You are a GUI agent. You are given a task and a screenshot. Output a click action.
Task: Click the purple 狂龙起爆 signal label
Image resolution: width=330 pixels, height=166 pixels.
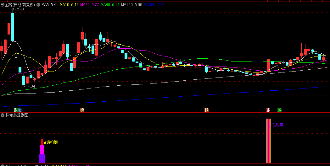click(x=276, y=125)
